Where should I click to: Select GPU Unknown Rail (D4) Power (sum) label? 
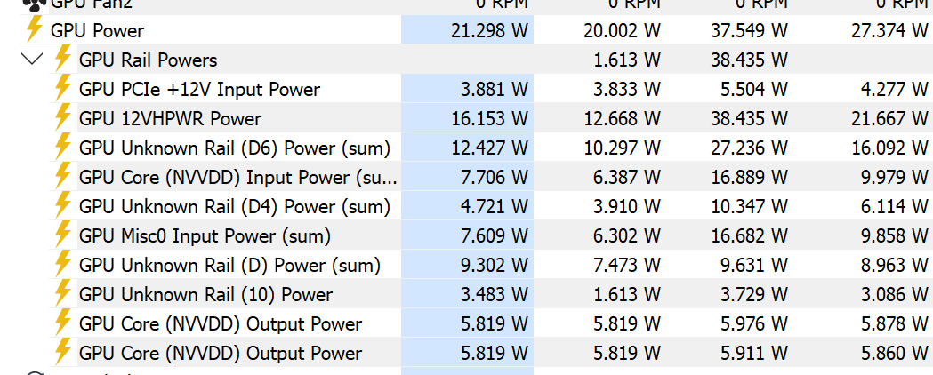[x=235, y=207]
